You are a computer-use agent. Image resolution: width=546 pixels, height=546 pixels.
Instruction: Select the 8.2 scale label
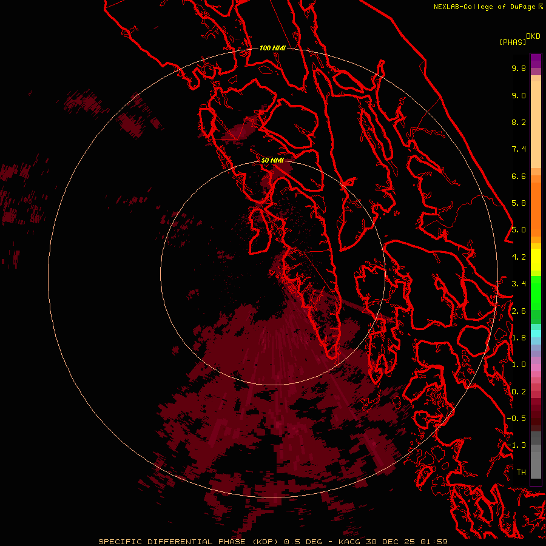point(519,122)
